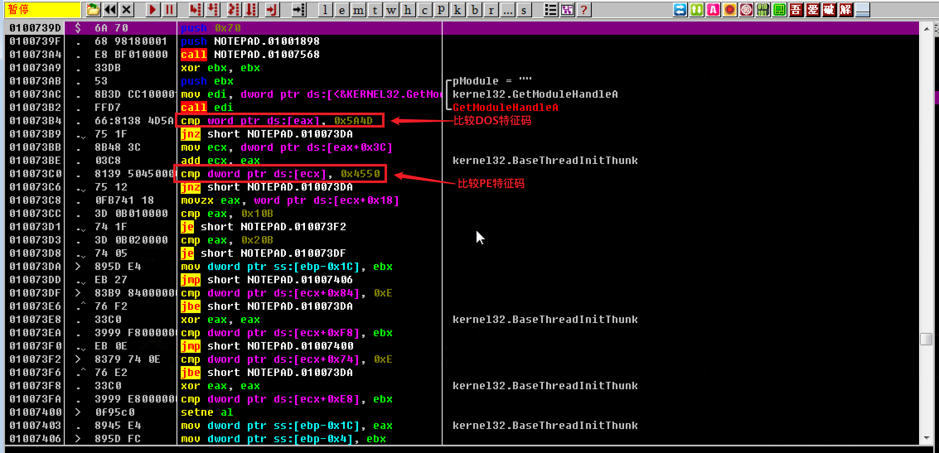
Task: Click the blue swap arrows icon
Action: (680, 10)
